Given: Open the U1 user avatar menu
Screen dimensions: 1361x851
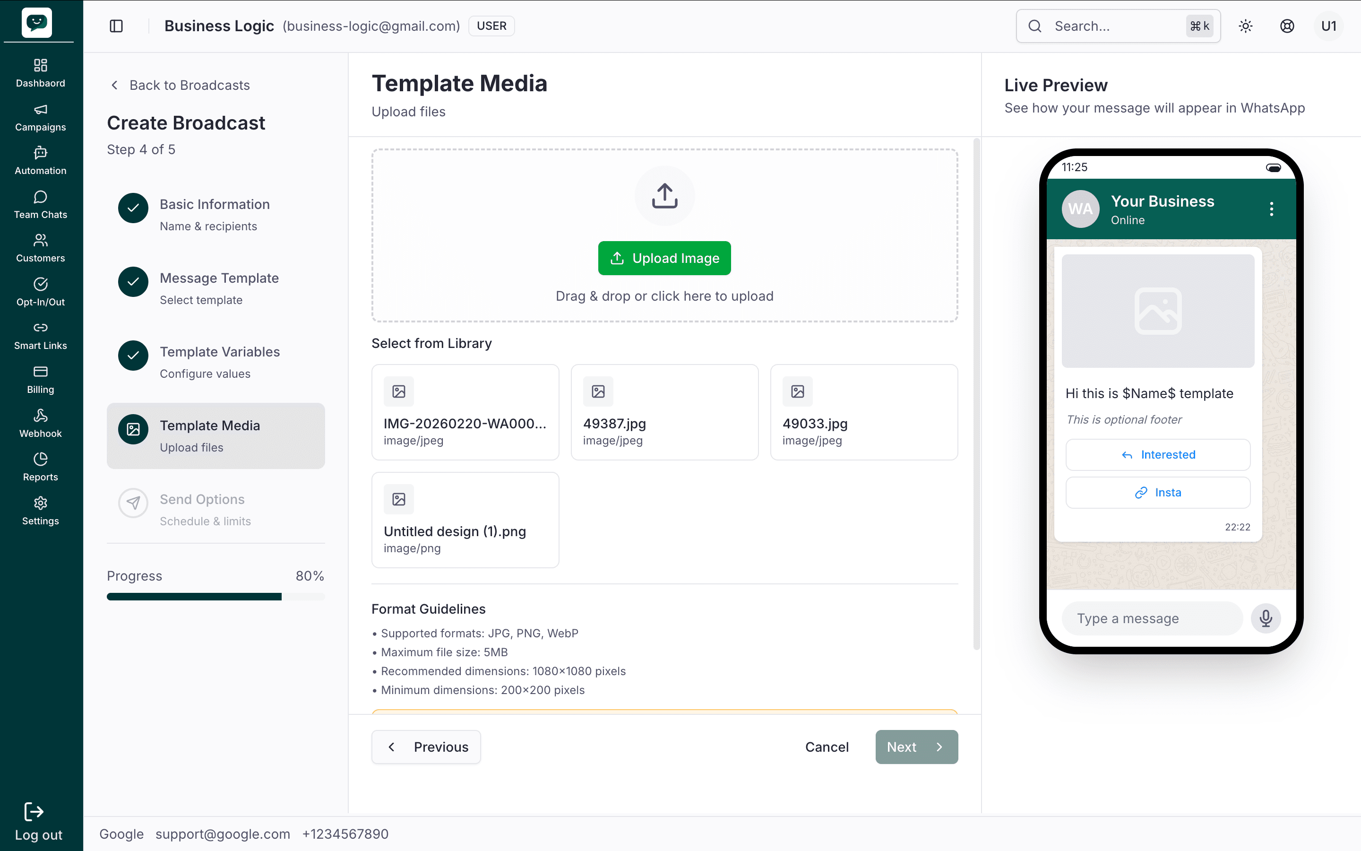Looking at the screenshot, I should pyautogui.click(x=1328, y=26).
